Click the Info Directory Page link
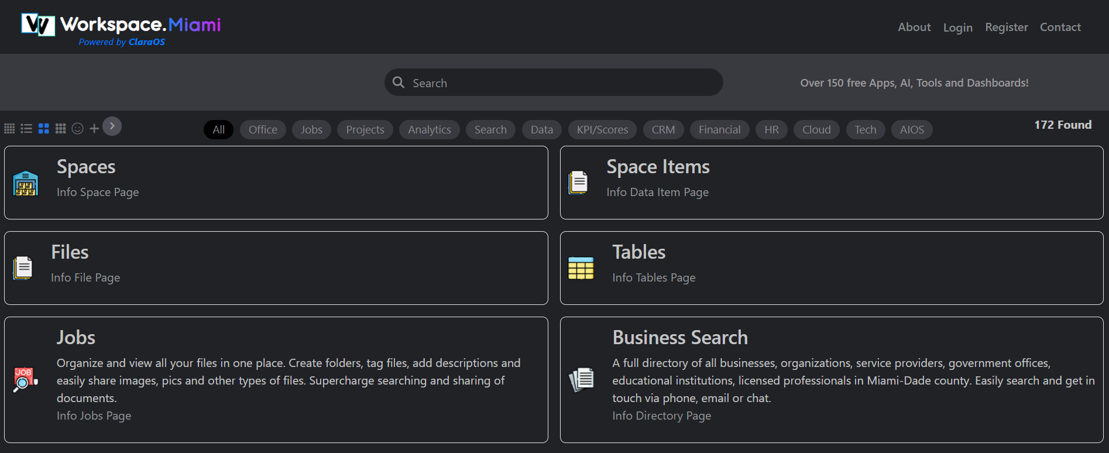Image resolution: width=1109 pixels, height=453 pixels. tap(661, 416)
